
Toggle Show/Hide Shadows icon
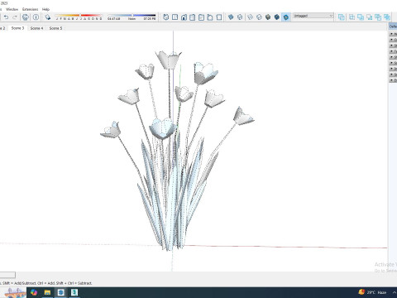coord(48,17)
